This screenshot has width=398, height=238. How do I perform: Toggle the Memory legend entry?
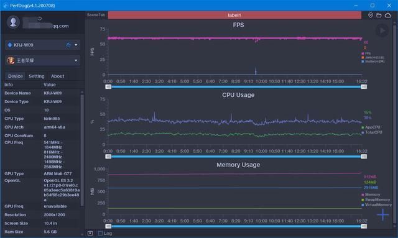pyautogui.click(x=371, y=195)
